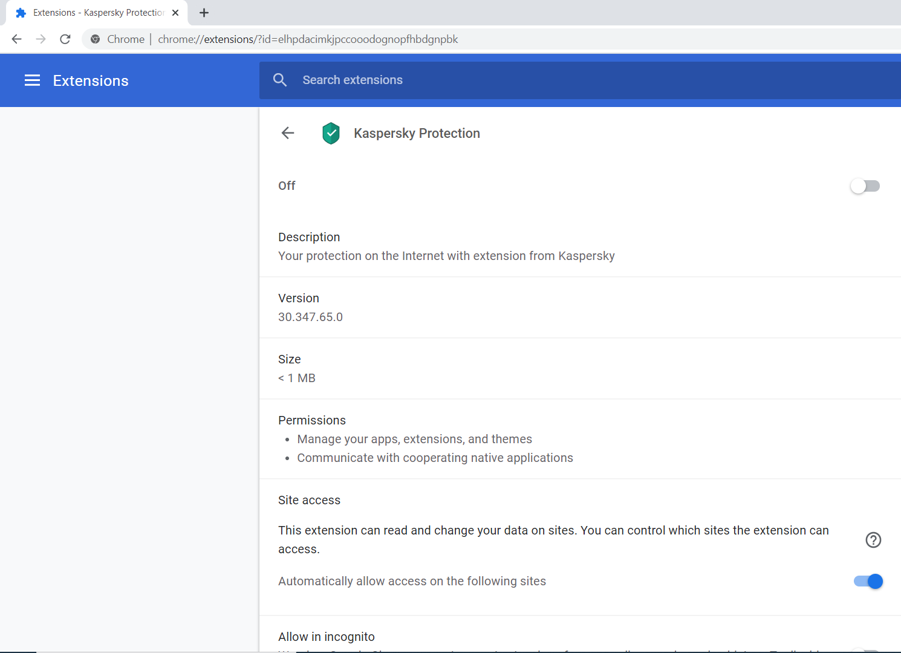Go back using the arrow beside Kaspersky Protection
This screenshot has width=901, height=653.
pos(288,133)
